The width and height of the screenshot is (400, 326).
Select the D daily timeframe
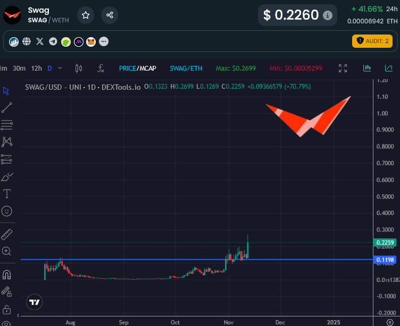[50, 68]
